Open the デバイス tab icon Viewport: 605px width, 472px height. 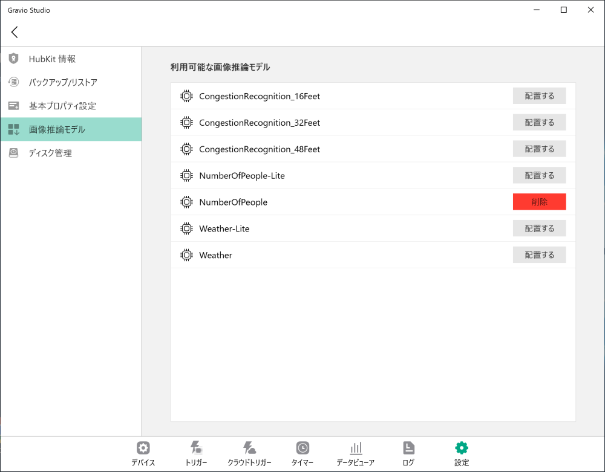[143, 448]
